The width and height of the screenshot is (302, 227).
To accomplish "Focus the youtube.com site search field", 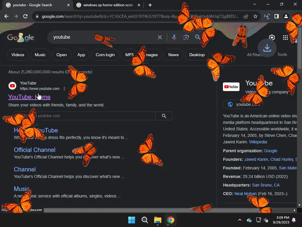I will click(x=84, y=116).
